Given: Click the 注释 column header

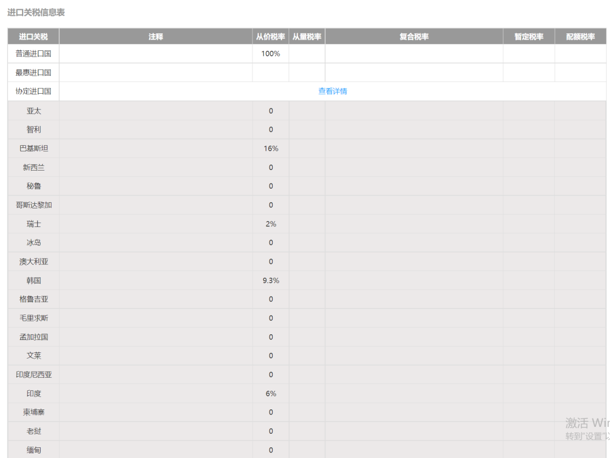Looking at the screenshot, I should (156, 37).
